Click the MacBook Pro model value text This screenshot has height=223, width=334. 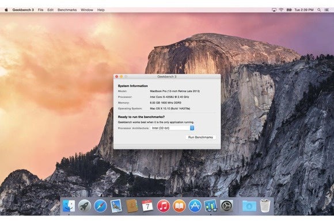pyautogui.click(x=174, y=91)
